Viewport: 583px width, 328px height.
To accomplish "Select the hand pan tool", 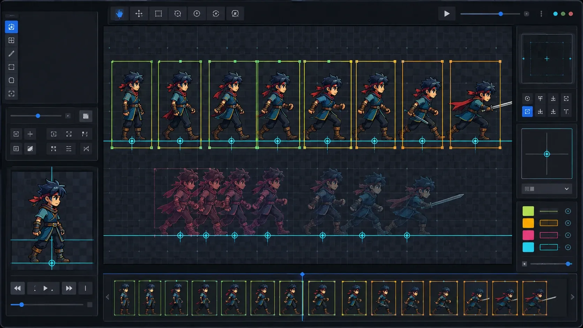I will [120, 14].
